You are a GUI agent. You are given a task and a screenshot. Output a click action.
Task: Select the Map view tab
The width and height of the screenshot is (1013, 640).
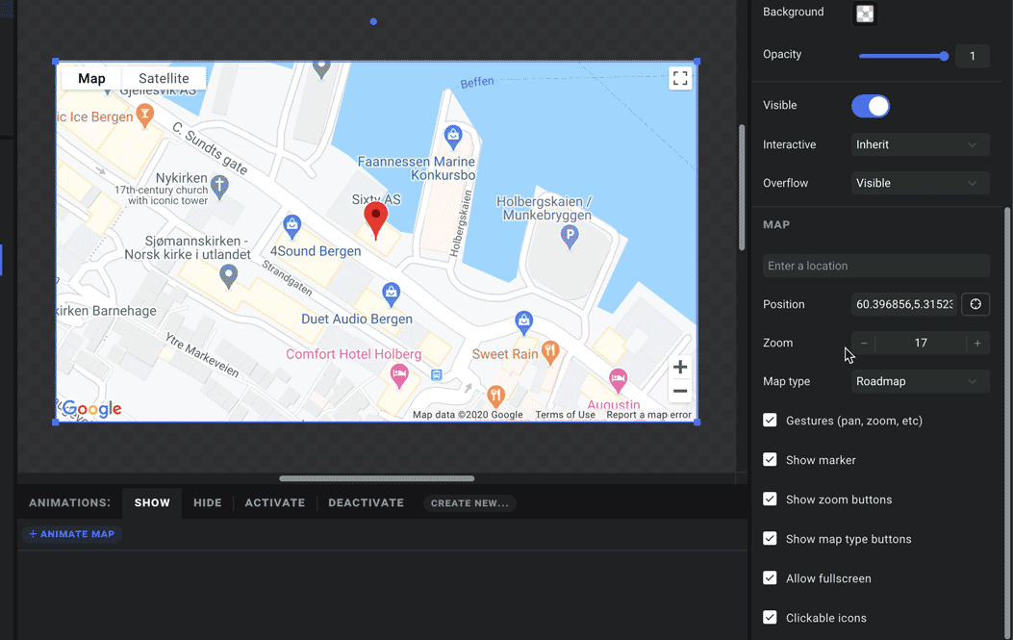[x=91, y=78]
